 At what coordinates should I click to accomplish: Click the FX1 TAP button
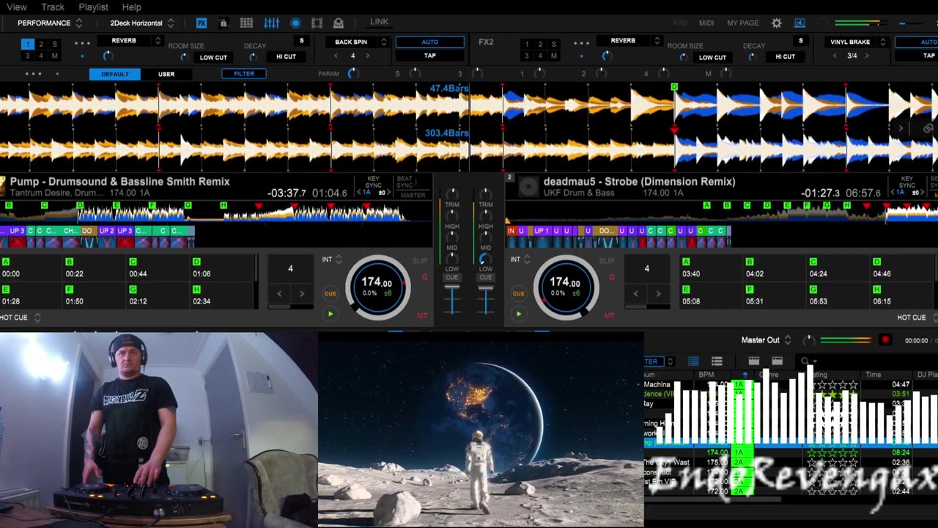429,56
